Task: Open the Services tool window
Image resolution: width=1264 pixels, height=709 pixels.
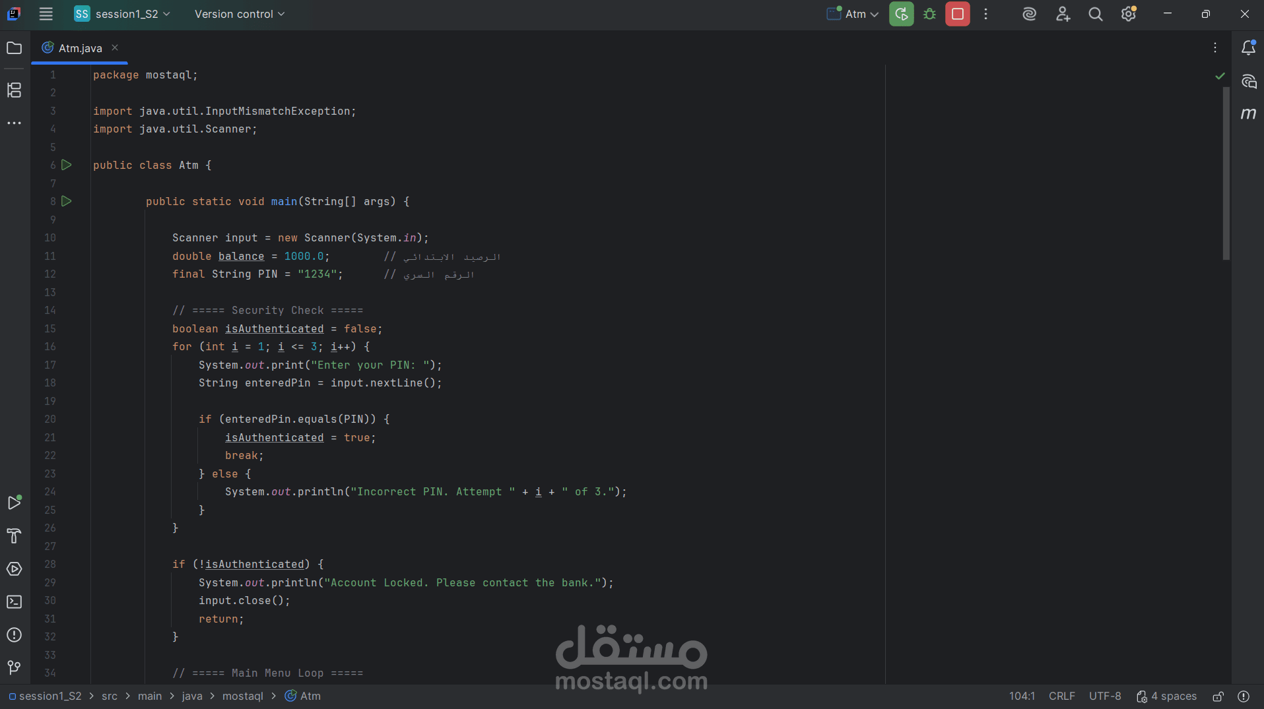Action: [14, 569]
